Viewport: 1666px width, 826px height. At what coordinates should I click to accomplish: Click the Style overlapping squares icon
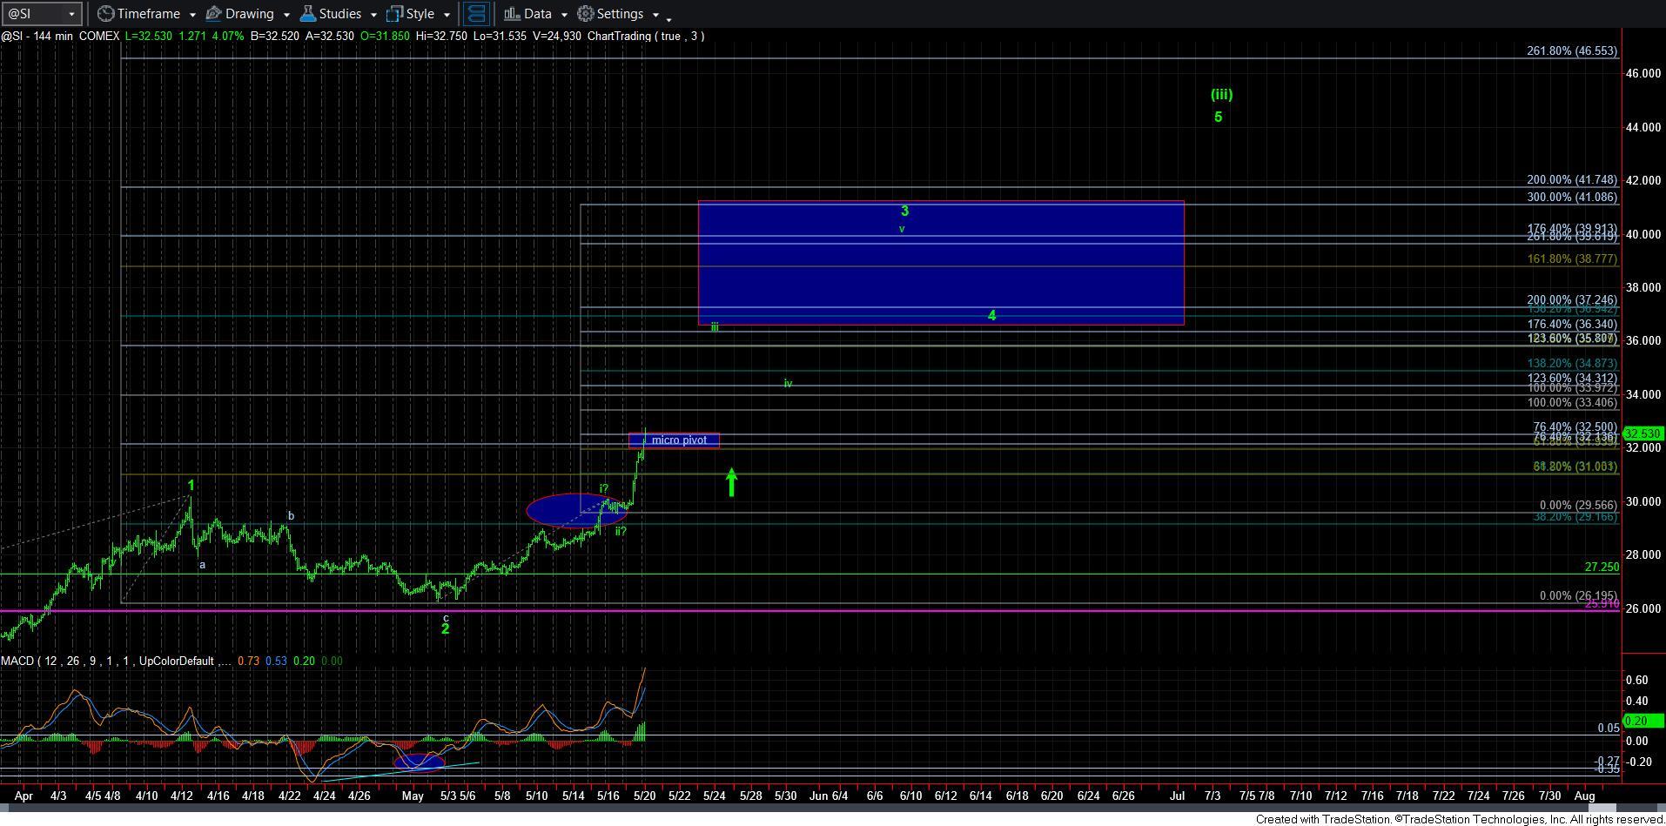[x=394, y=14]
